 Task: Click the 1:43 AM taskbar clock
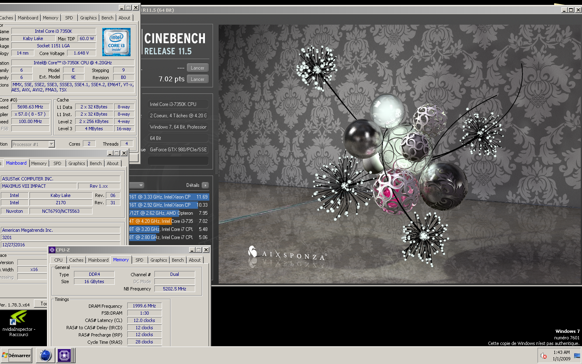tap(561, 352)
